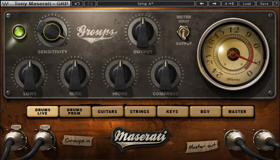Click the Sensitivity knob
The width and height of the screenshot is (280, 160).
coord(52,32)
